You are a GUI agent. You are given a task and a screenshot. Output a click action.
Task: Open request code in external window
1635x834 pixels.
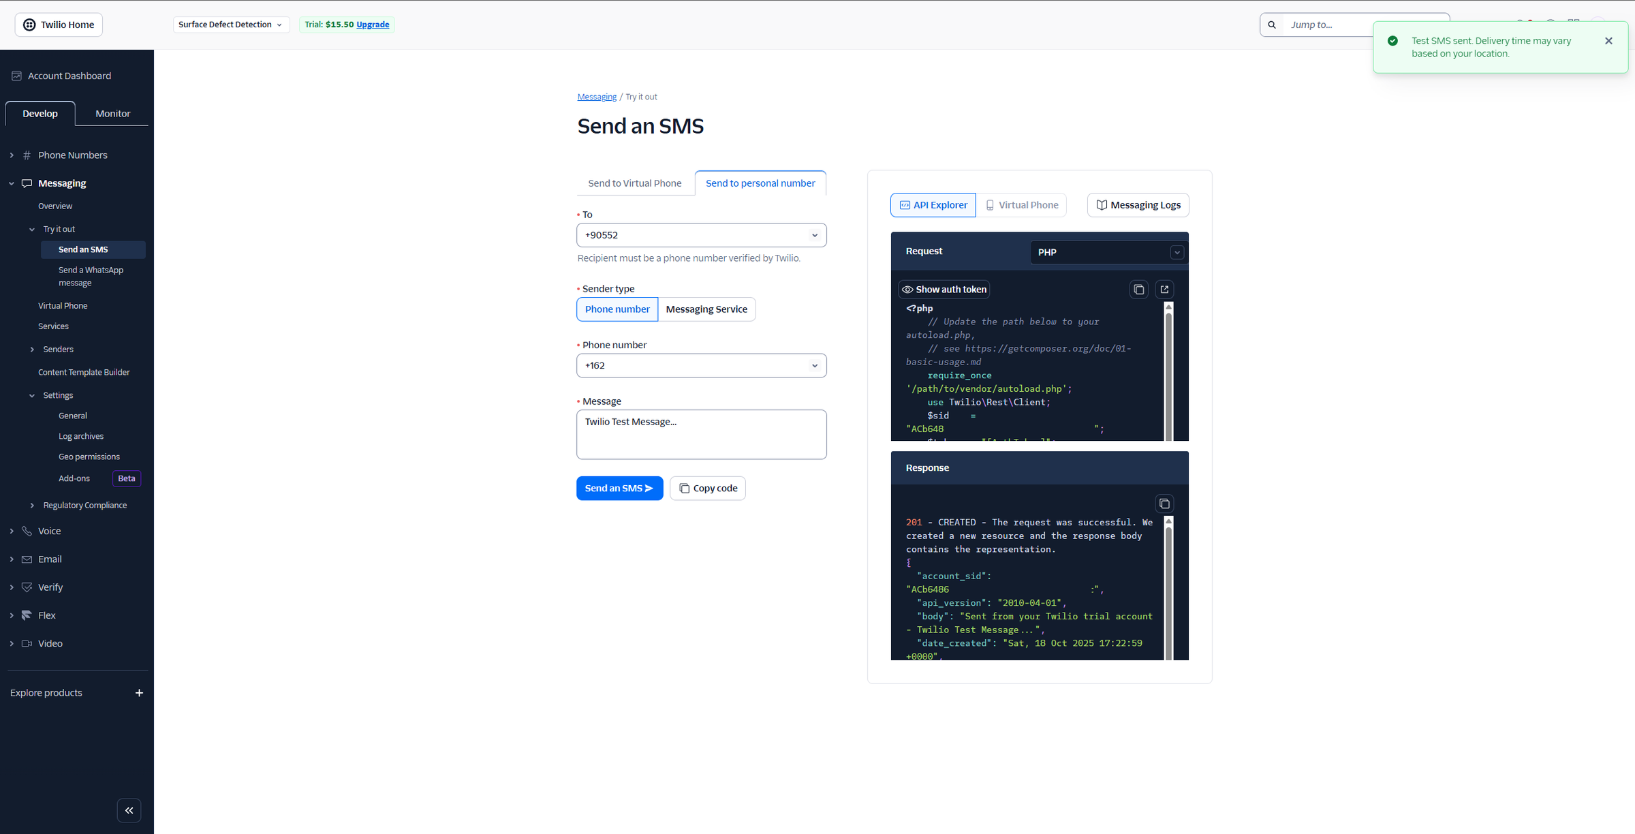1164,290
